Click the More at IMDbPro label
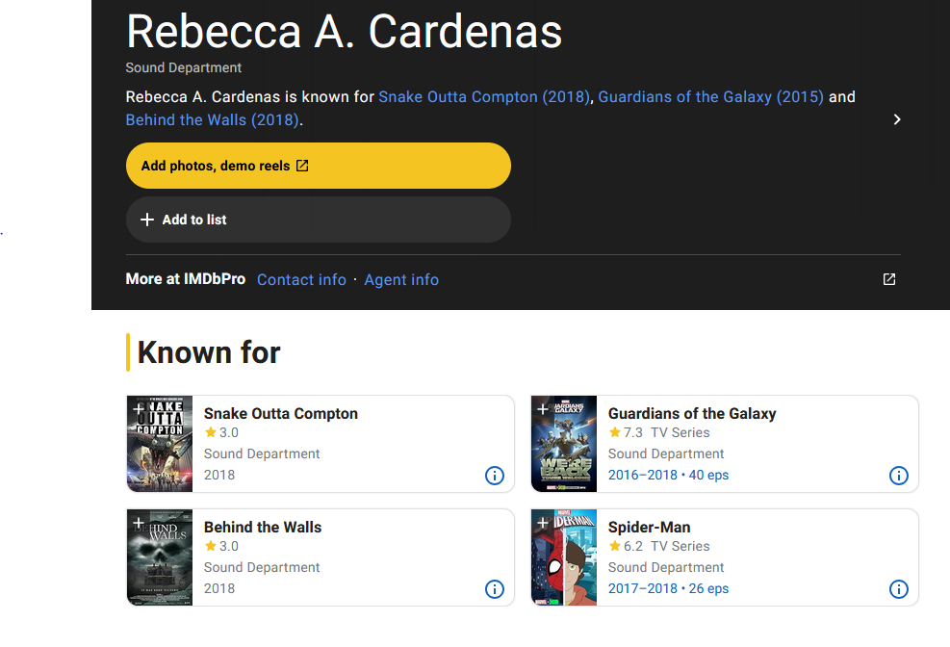Image resolution: width=950 pixels, height=647 pixels. [186, 278]
